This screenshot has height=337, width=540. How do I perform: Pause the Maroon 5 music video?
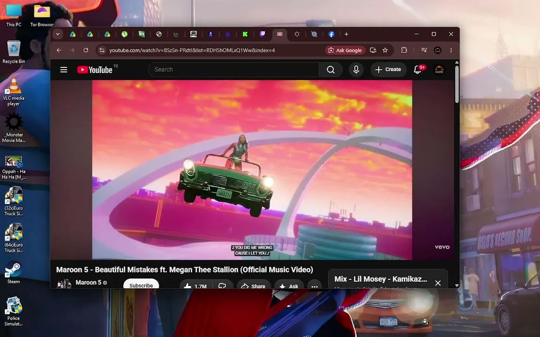click(x=252, y=169)
